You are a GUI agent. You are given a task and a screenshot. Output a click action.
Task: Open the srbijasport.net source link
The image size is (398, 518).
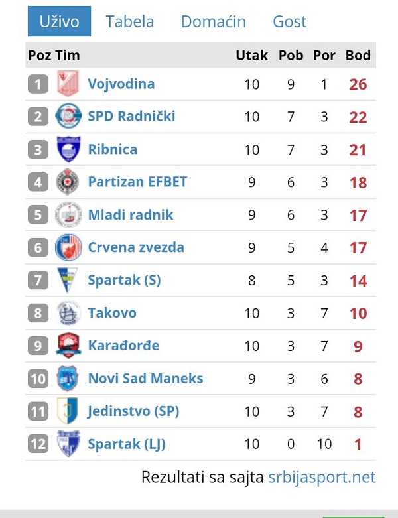(x=322, y=477)
